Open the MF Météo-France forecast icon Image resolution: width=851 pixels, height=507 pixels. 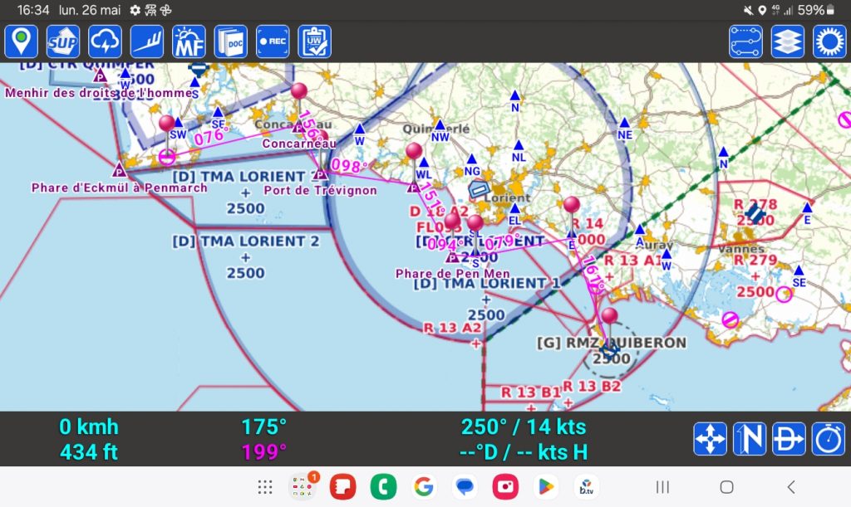click(189, 41)
